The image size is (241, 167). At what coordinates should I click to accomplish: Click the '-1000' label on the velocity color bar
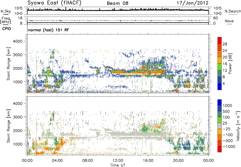click(x=229, y=147)
